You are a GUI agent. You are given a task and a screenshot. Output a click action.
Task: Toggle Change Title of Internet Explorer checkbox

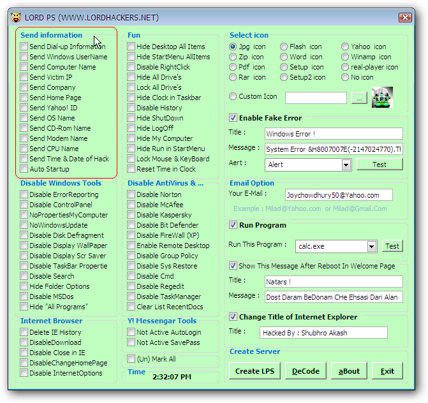[x=233, y=317]
